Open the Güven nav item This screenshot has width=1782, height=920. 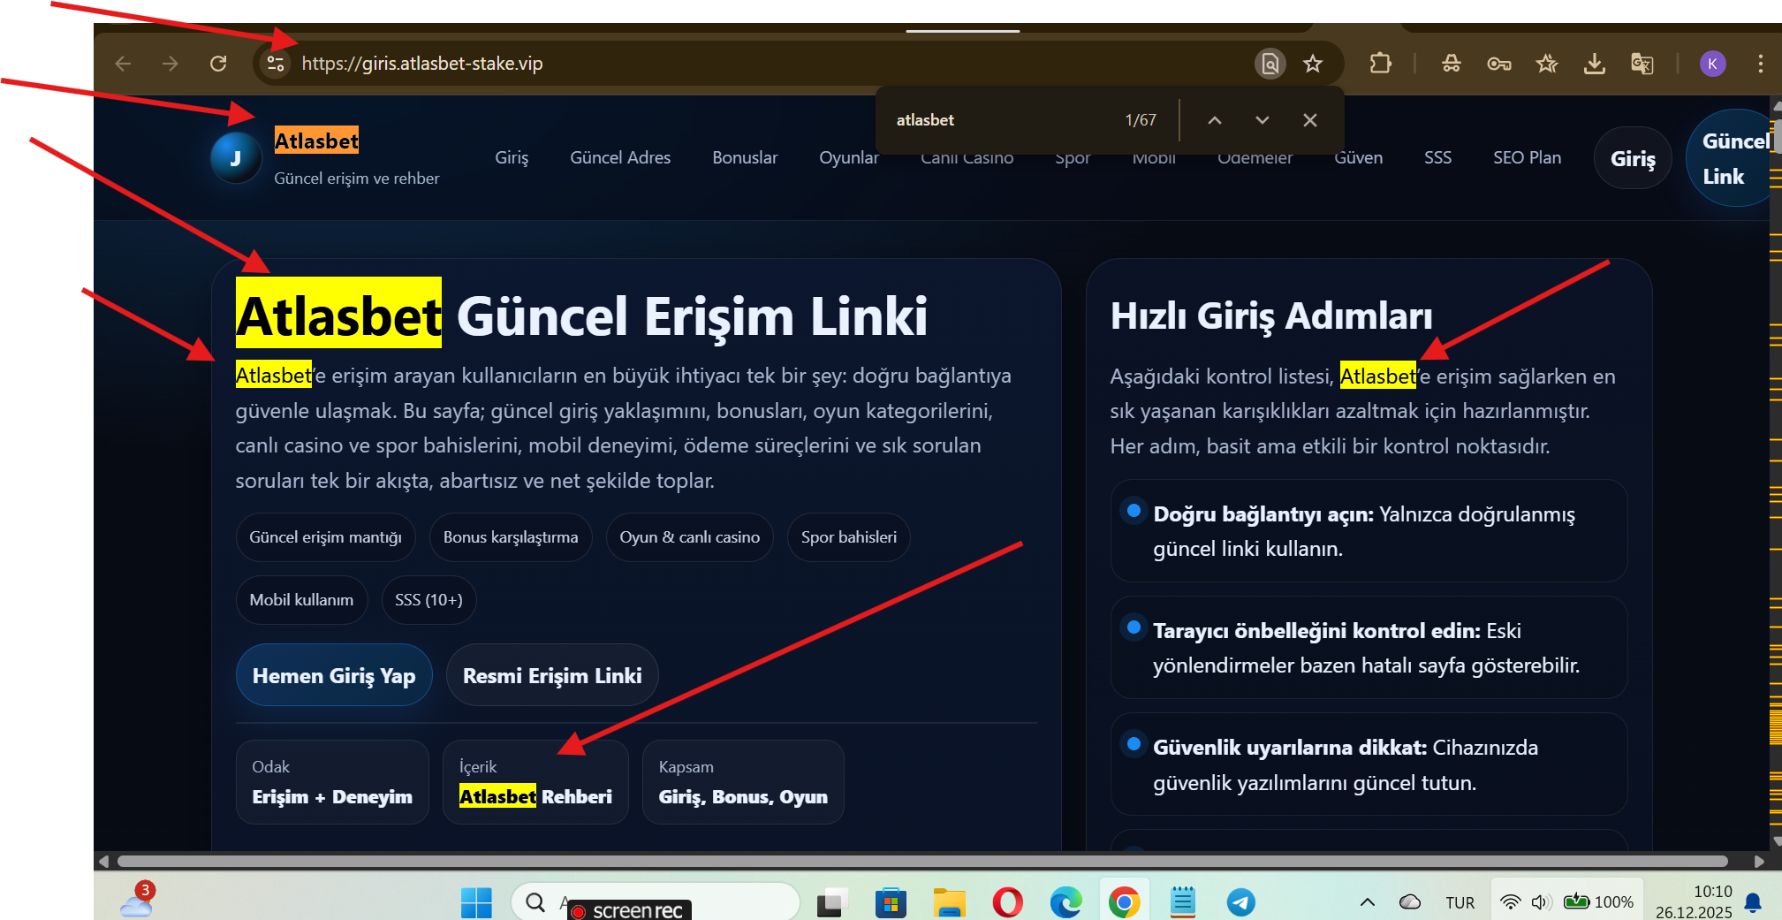(x=1358, y=158)
